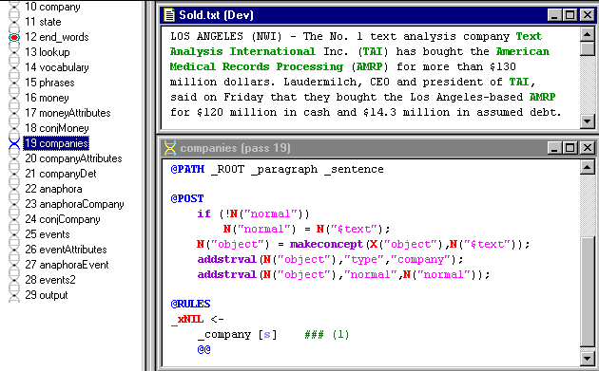Screen dimensions: 599x371
Task: Click the Sold.txt scroll down arrow
Action: pos(588,121)
